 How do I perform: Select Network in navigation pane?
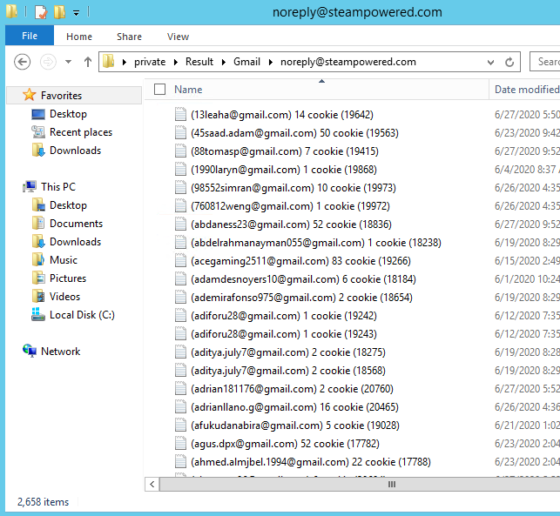[60, 352]
